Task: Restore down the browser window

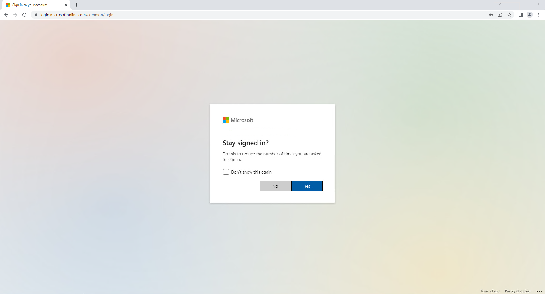Action: (525, 4)
